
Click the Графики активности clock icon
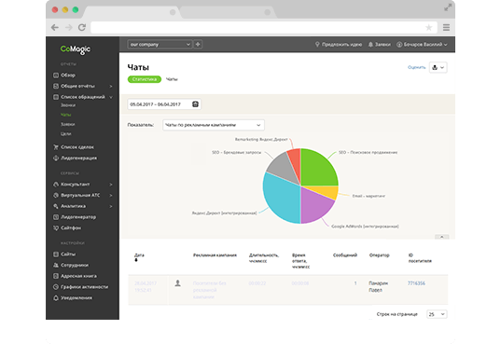click(x=56, y=287)
